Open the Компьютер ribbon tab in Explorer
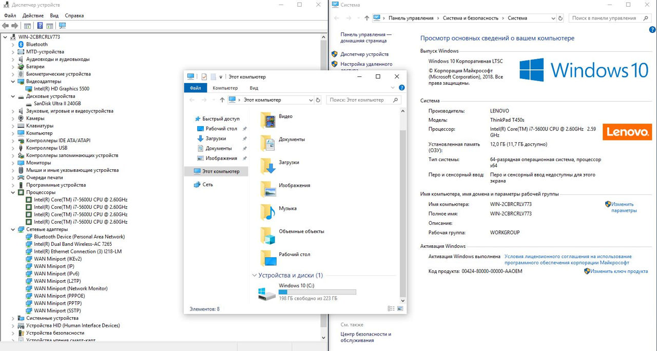 pos(225,88)
